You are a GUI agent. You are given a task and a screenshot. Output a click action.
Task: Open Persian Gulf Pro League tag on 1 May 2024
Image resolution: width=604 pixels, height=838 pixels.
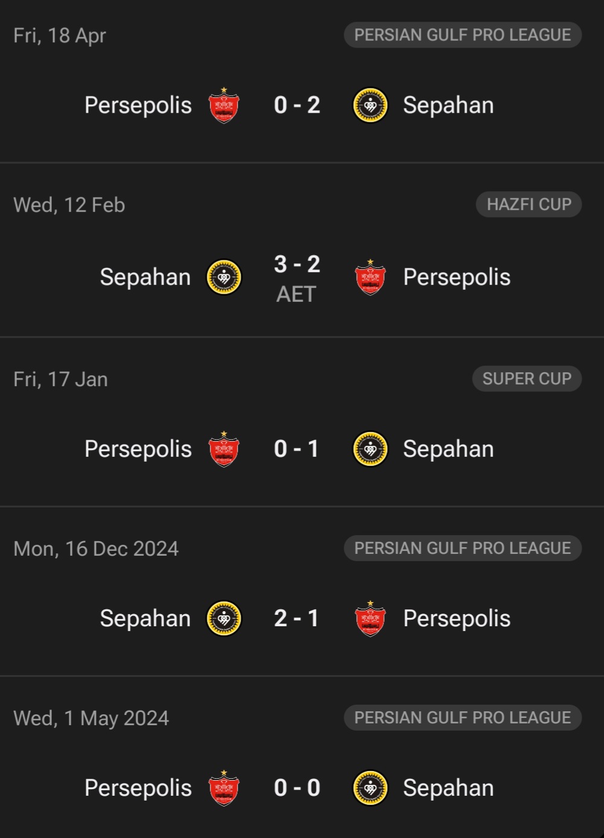point(462,718)
